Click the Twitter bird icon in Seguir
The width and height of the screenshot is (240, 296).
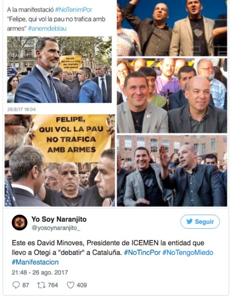(x=189, y=221)
